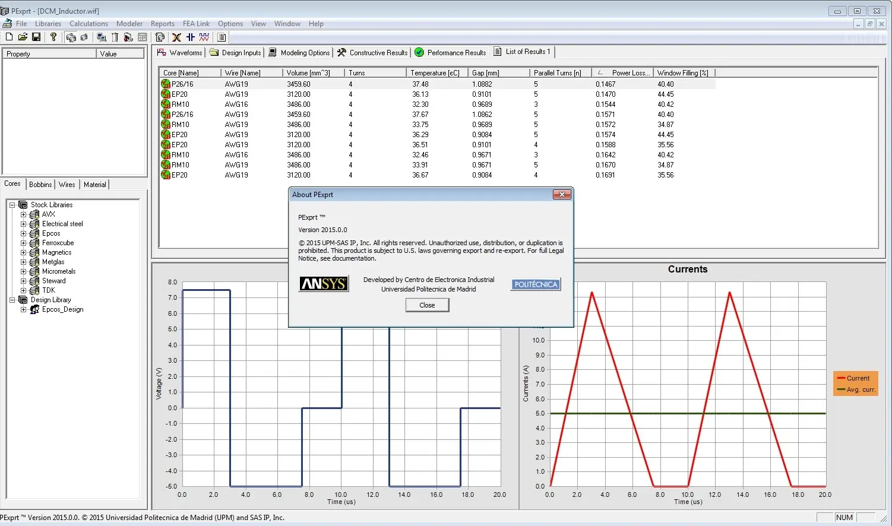
Task: Click the PExprt application icon in menu bar
Action: pos(7,24)
